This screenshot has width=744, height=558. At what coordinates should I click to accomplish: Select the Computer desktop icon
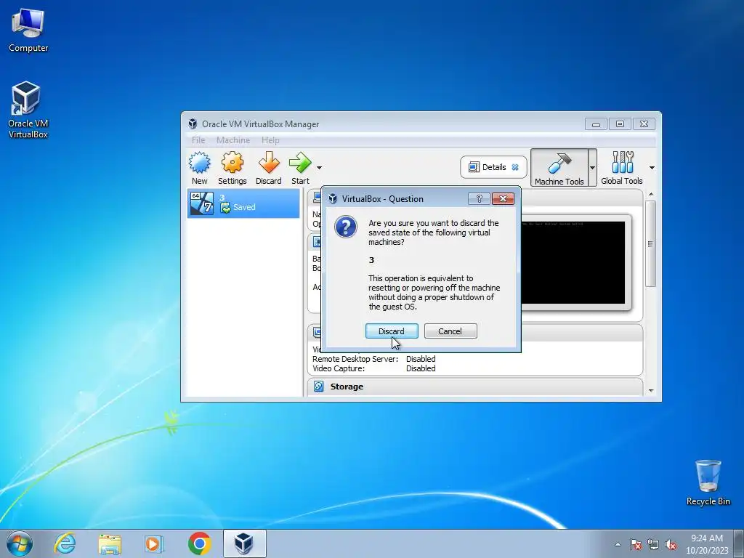pos(28,31)
